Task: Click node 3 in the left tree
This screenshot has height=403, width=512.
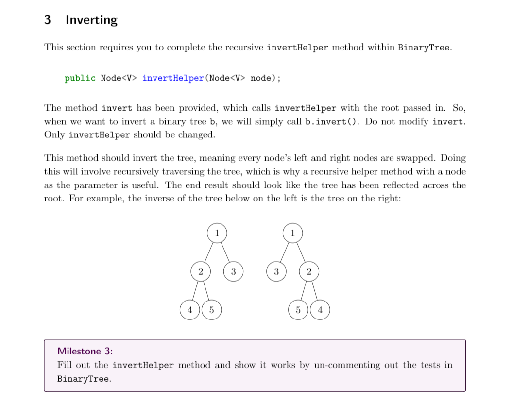Action: (233, 271)
